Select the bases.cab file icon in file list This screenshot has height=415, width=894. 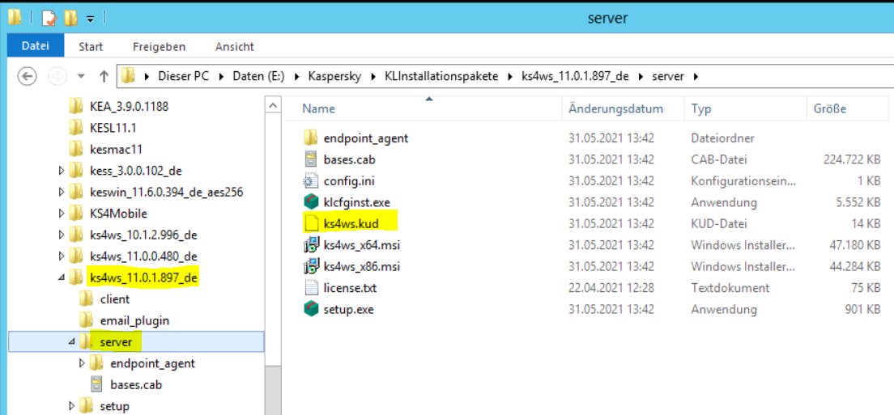(310, 159)
